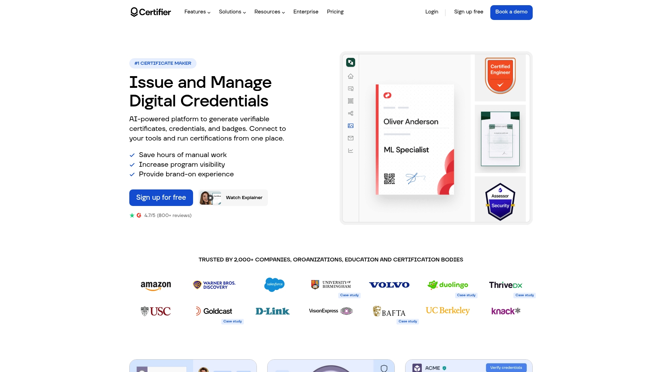This screenshot has height=372, width=662.
Task: Expand the Solutions dropdown menu
Action: [x=232, y=12]
